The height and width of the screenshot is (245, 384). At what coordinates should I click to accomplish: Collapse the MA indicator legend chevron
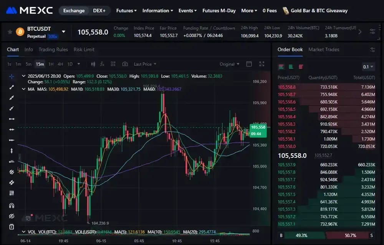click(x=23, y=89)
